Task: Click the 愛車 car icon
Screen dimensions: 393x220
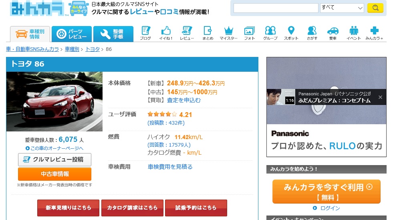Action: tap(333, 33)
